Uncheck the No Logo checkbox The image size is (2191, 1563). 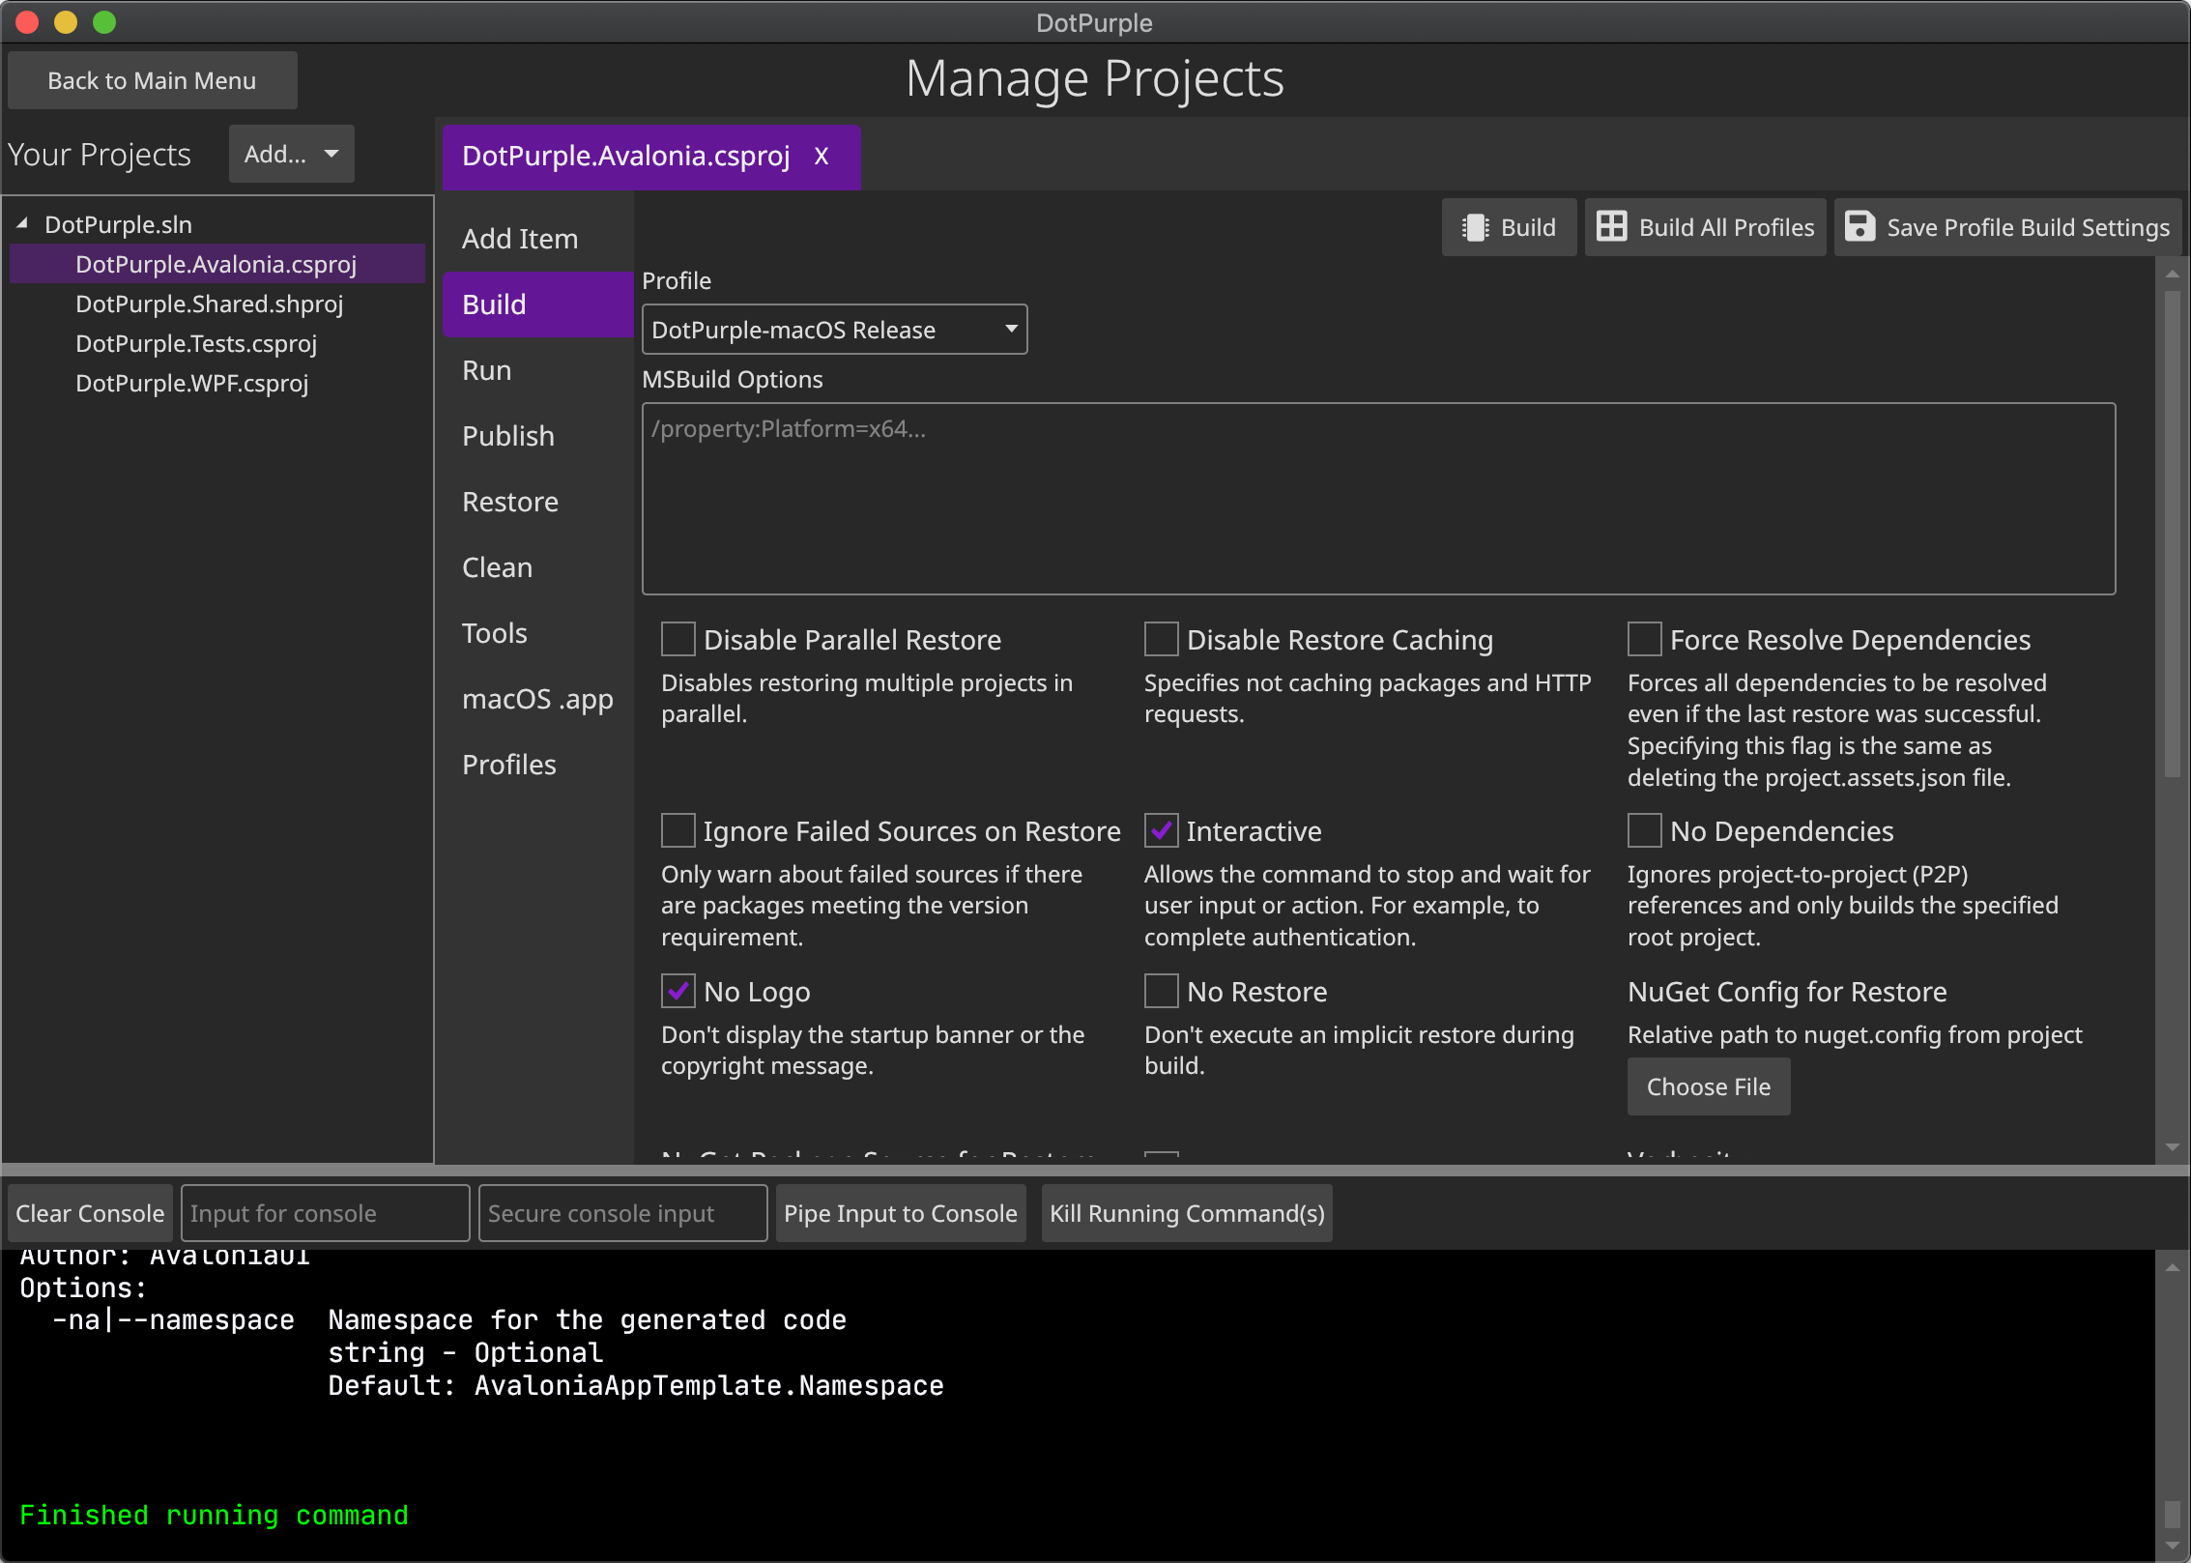pos(678,991)
